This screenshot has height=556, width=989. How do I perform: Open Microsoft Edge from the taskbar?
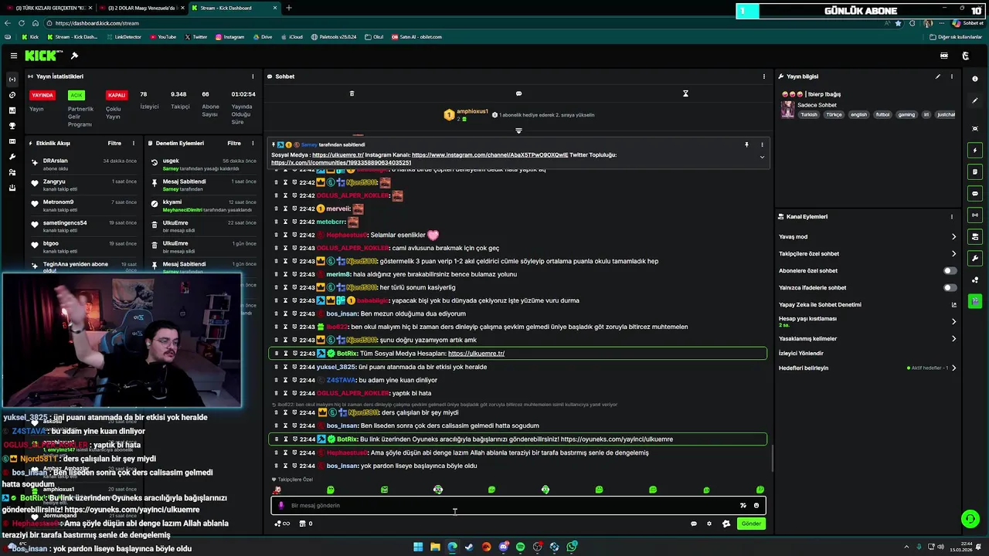[452, 547]
